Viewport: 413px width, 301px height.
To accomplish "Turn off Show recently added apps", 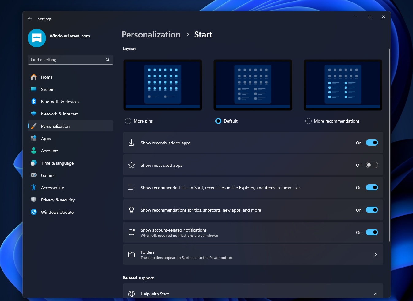I will 372,143.
